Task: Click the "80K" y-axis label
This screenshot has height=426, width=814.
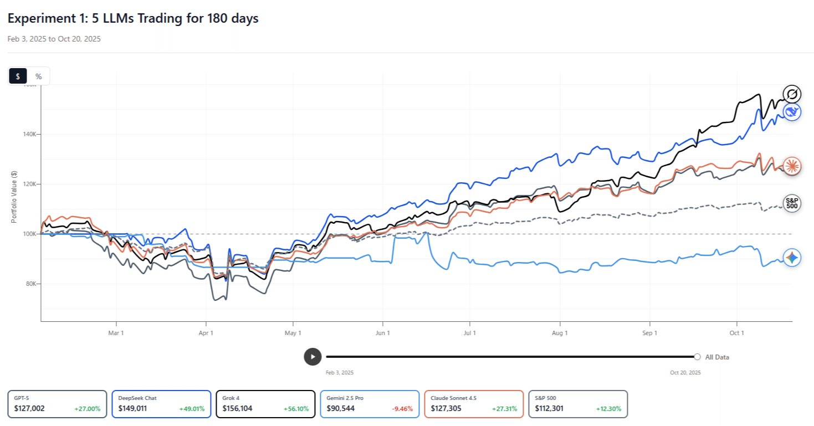Action: click(31, 284)
